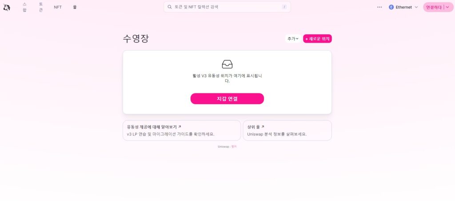Image resolution: width=455 pixels, height=201 pixels.
Task: Click the search magnifier icon
Action: [170, 7]
